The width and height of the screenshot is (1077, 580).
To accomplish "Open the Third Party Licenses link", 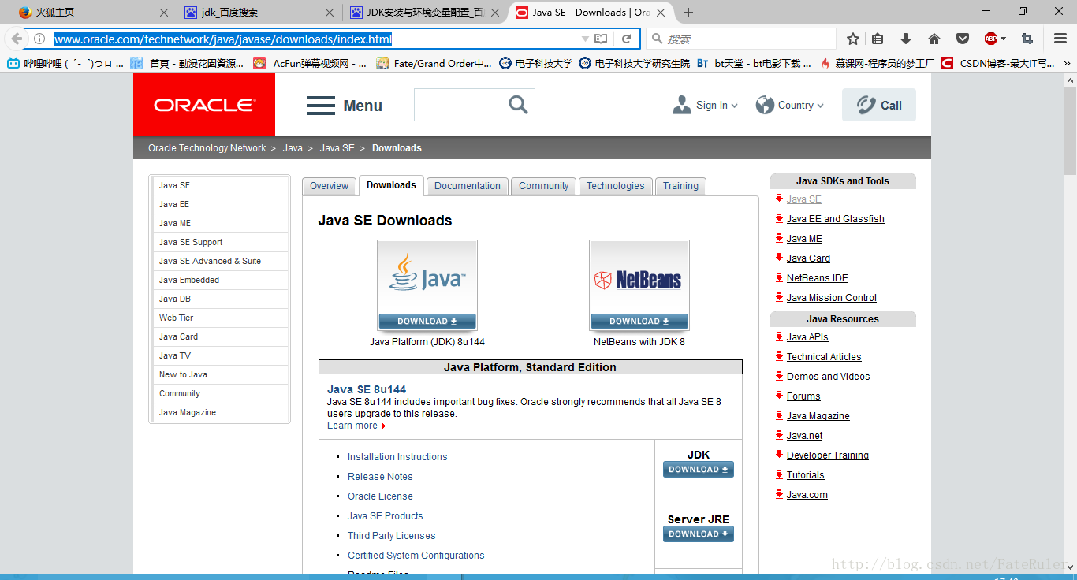I will click(391, 536).
